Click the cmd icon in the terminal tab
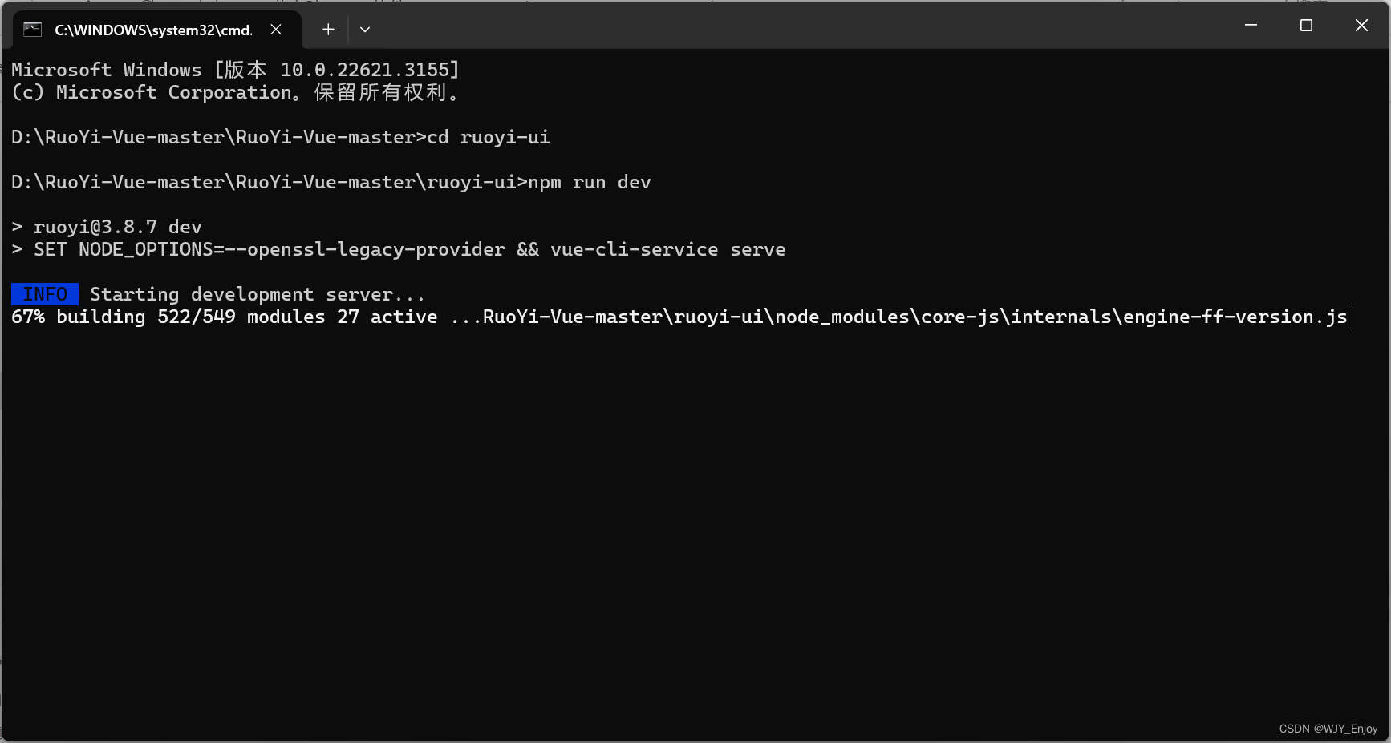The image size is (1391, 743). tap(32, 30)
